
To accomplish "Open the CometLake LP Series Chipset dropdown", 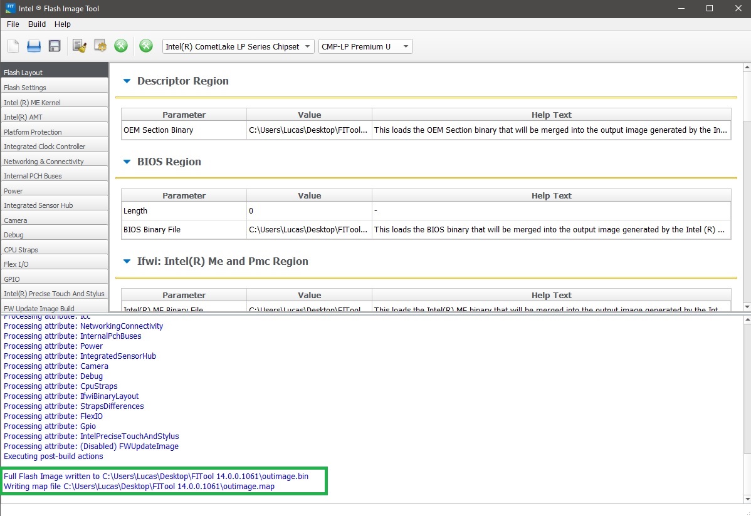I will point(238,46).
